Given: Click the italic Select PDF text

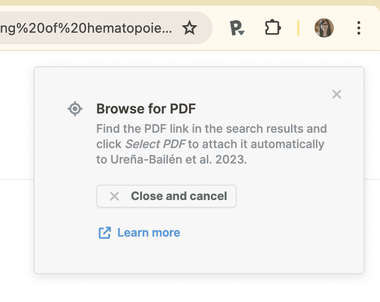Looking at the screenshot, I should (x=155, y=144).
